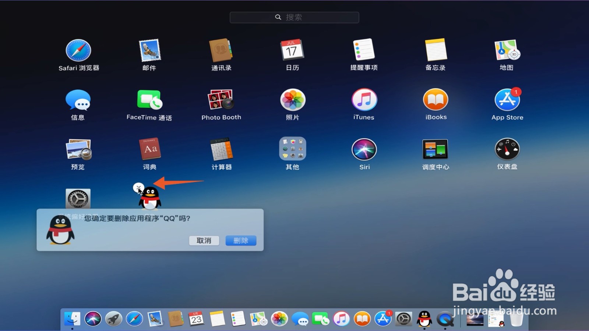Open Reminders from the Dock
The height and width of the screenshot is (331, 589).
coord(238,318)
